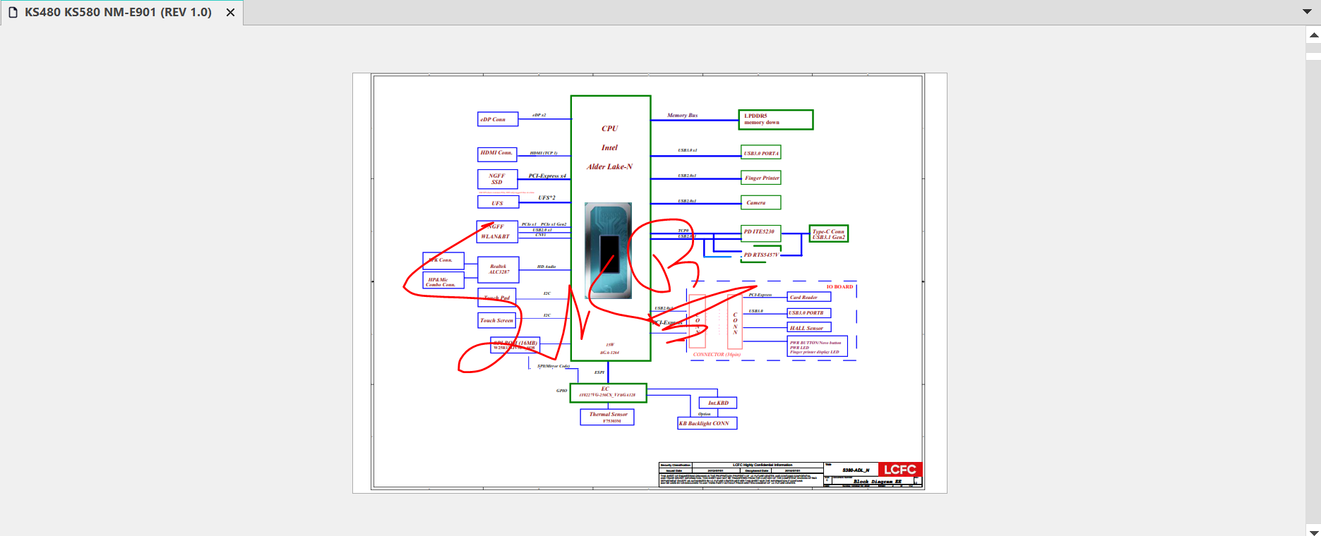Click the document icon on the tab
This screenshot has width=1321, height=536.
[13, 13]
